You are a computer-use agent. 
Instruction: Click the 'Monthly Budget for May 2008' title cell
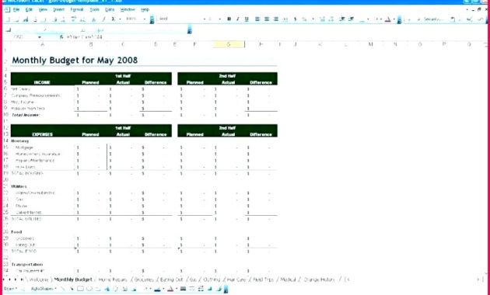click(x=75, y=61)
